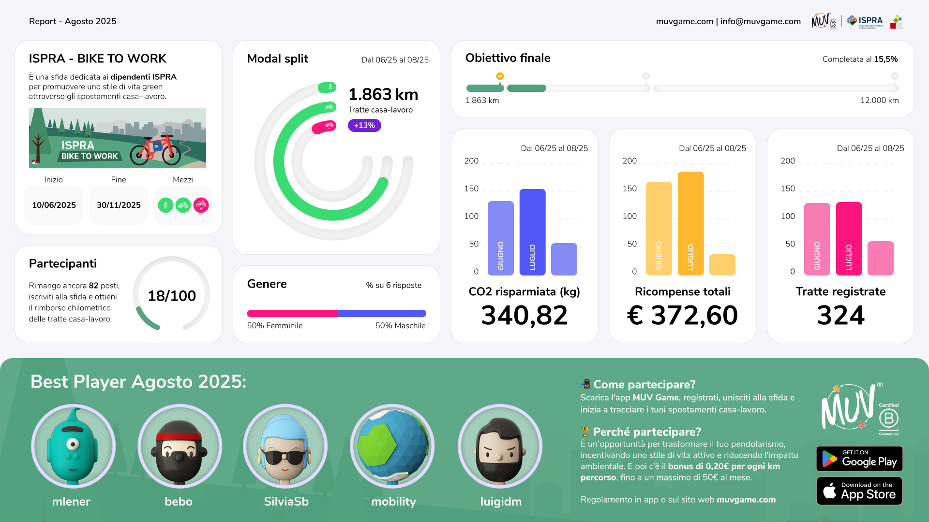Click the Genere gender split bar
Viewport: 929px width, 522px height.
pyautogui.click(x=336, y=313)
